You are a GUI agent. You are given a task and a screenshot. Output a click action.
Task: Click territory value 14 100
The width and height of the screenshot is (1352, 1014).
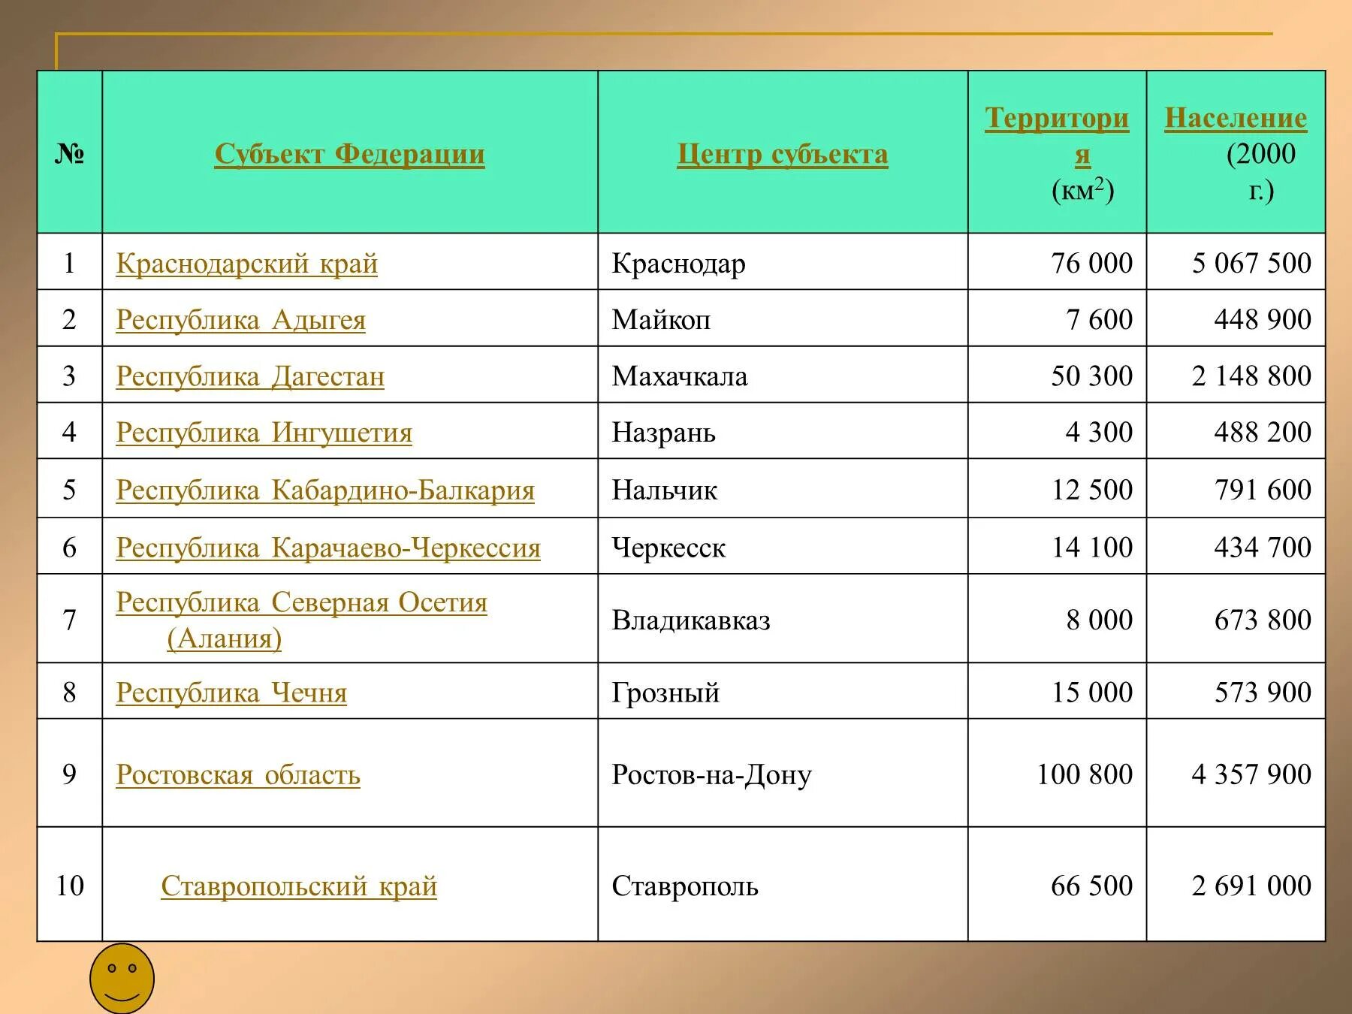(1091, 547)
